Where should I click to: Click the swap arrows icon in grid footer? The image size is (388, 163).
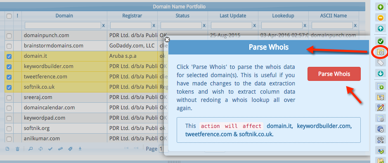(60, 149)
